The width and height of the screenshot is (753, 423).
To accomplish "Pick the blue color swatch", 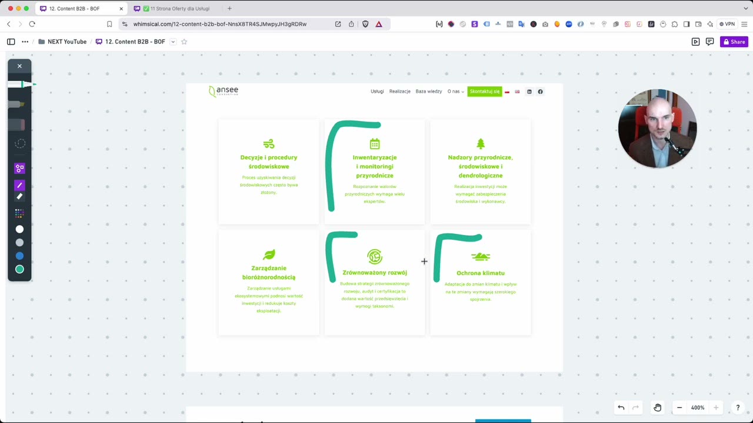I will tap(19, 256).
